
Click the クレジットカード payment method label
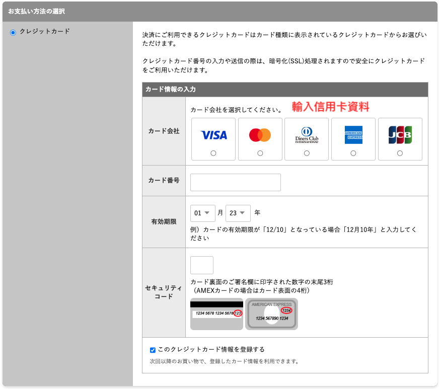44,31
